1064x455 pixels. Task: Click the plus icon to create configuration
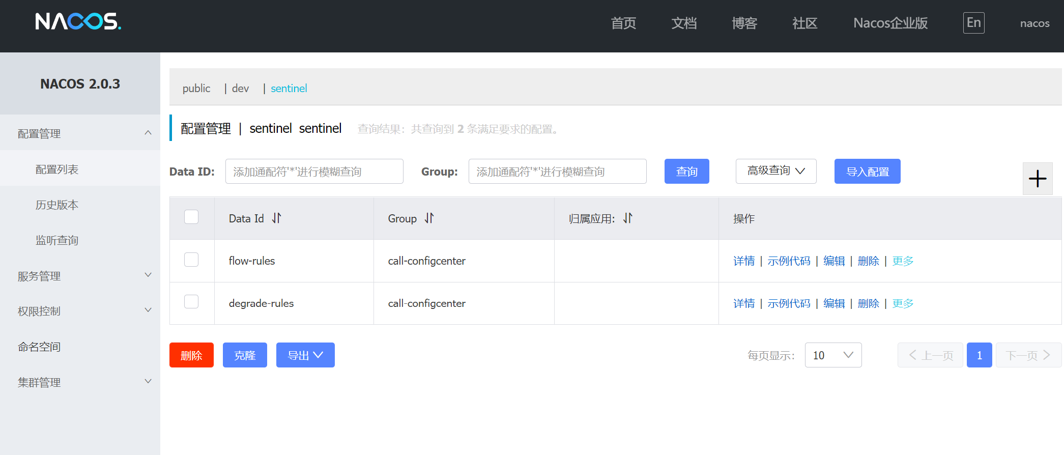(x=1038, y=179)
